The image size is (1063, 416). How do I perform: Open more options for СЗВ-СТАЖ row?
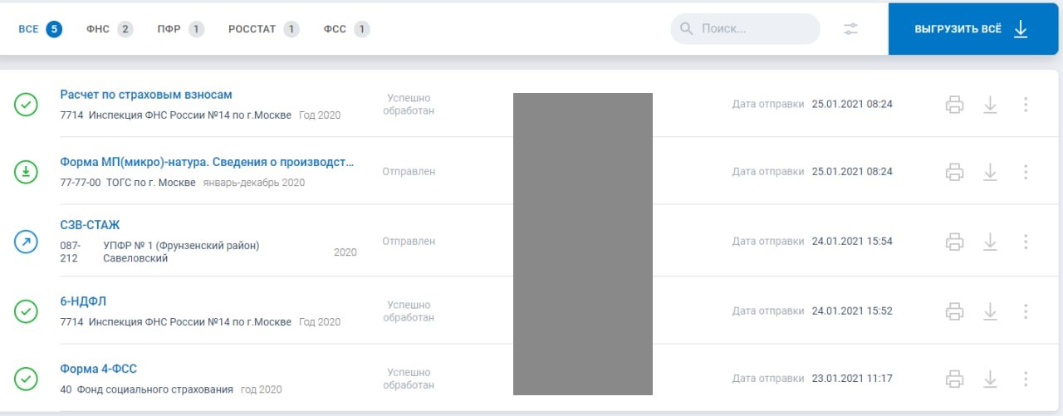(1026, 242)
